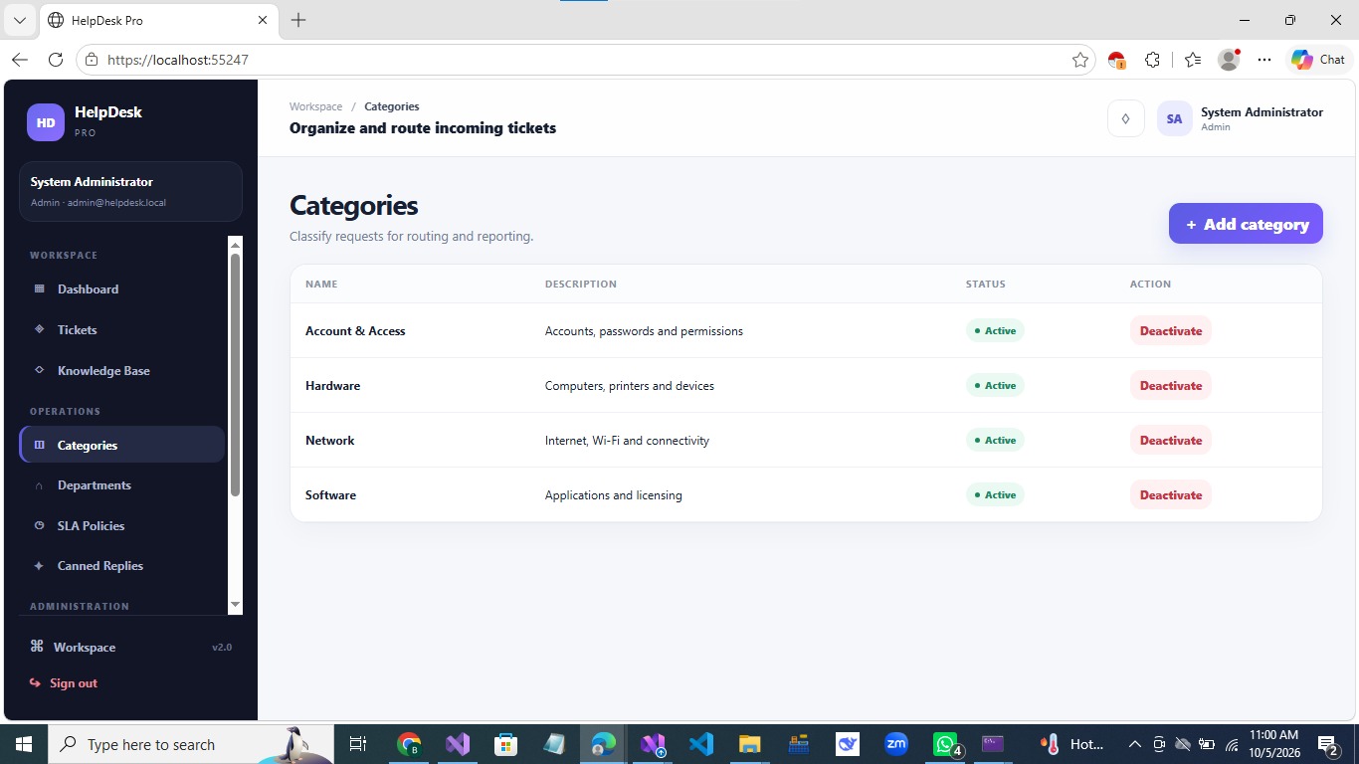The image size is (1359, 764).
Task: Open Dashboard from the sidebar
Action: 122,289
